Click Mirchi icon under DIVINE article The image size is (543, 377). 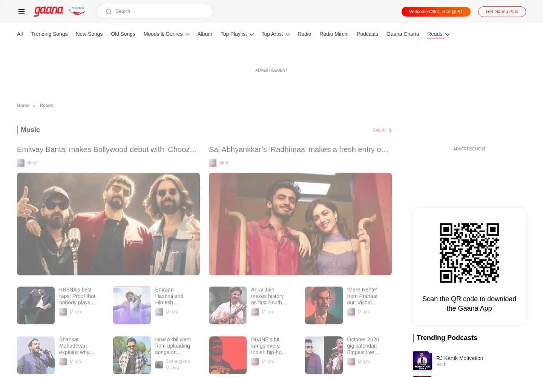point(255,362)
